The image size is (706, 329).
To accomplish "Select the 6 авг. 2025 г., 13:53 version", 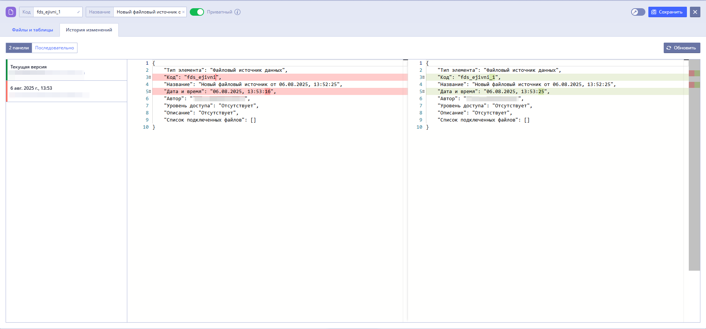I will (x=67, y=91).
